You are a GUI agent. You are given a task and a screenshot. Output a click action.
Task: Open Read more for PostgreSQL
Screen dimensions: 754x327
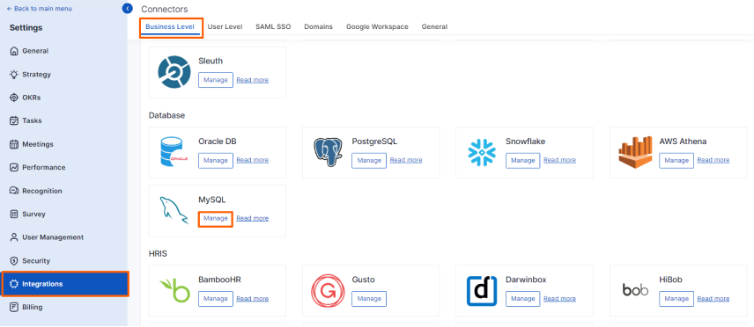click(406, 160)
